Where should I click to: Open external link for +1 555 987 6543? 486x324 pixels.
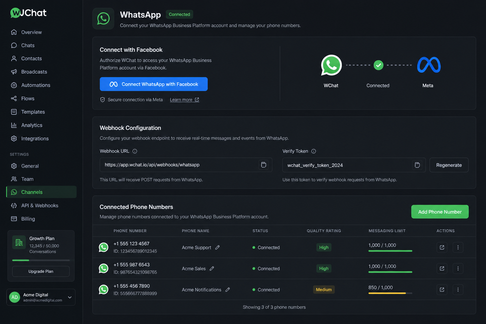[442, 269]
